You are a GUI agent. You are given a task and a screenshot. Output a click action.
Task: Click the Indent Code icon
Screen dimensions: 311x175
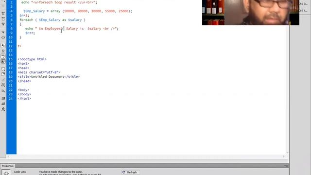click(3, 98)
